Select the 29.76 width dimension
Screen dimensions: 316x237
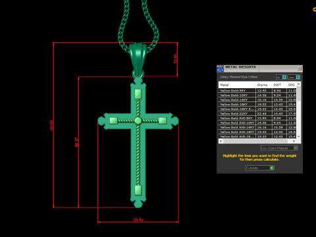(x=138, y=220)
